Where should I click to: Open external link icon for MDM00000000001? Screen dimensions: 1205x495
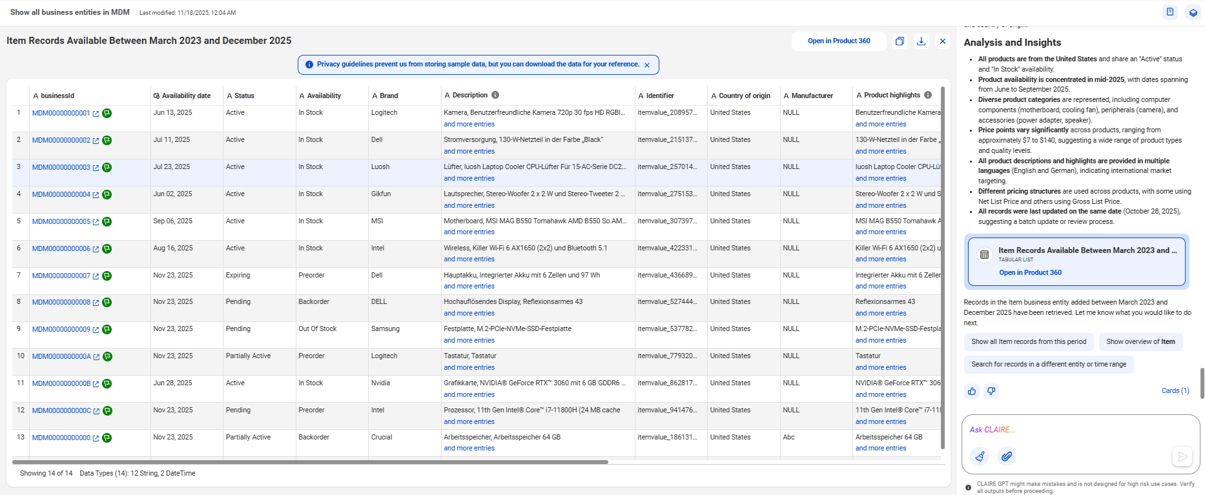point(96,114)
